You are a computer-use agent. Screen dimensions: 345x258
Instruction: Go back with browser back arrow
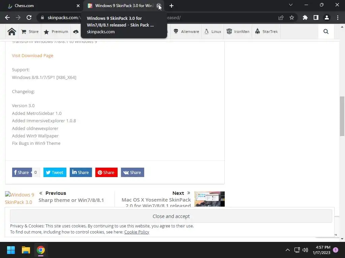pos(7,17)
